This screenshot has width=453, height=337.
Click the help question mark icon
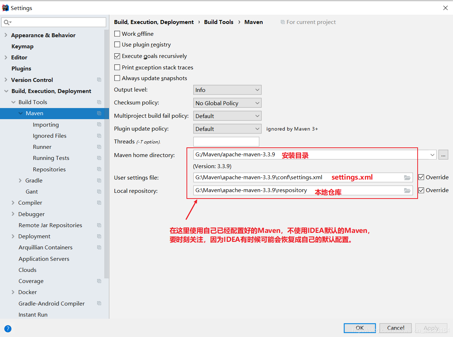click(8, 328)
